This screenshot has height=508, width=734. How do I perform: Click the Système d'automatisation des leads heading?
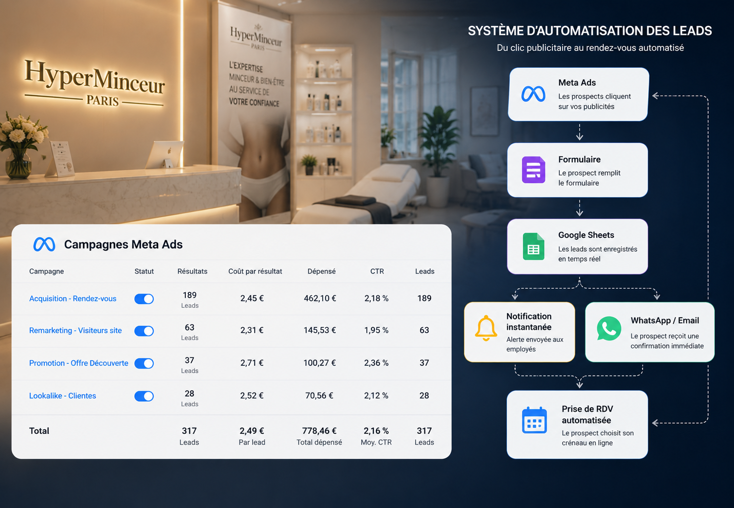coord(590,31)
